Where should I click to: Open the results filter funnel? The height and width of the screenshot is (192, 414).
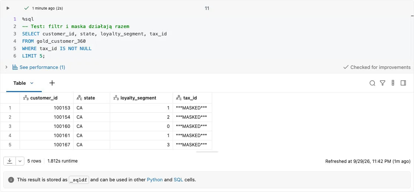tap(383, 83)
